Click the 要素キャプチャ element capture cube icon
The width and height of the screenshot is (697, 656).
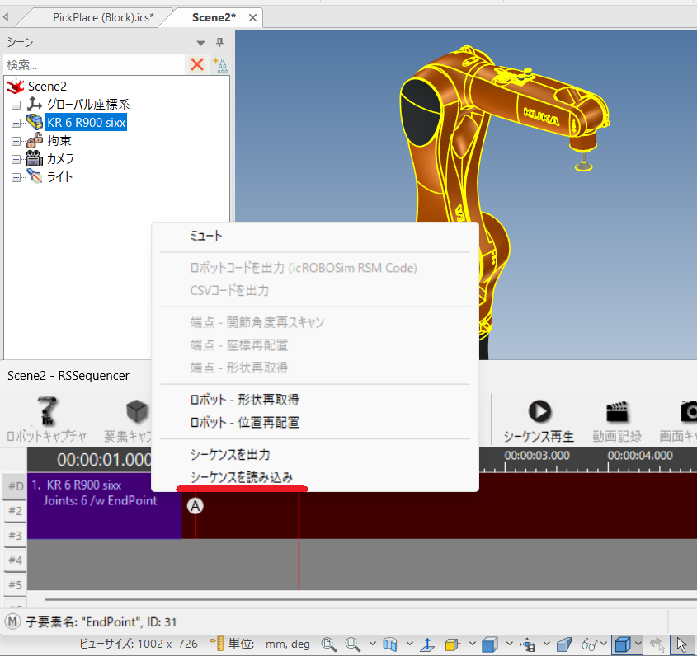click(x=136, y=411)
